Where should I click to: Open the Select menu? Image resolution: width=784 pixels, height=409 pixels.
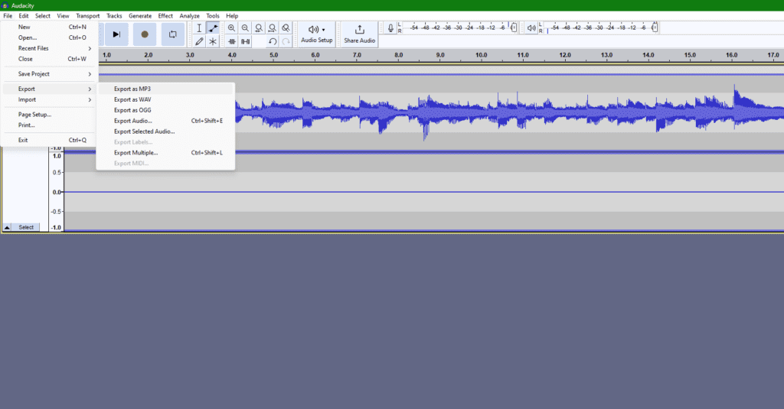pyautogui.click(x=43, y=16)
